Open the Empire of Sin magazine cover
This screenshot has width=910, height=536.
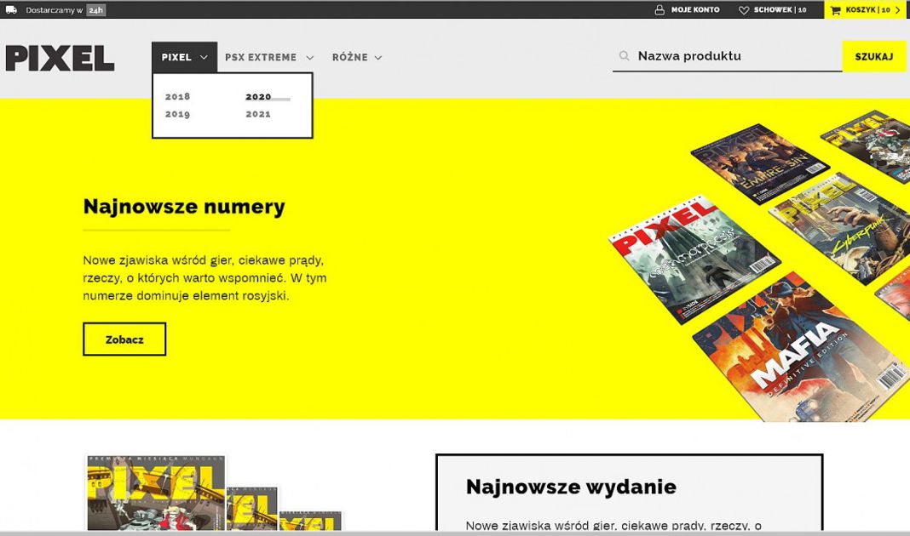coord(760,163)
